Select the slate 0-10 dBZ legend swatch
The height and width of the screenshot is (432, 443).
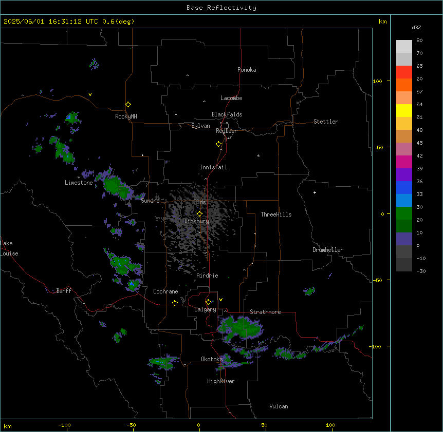pos(404,239)
